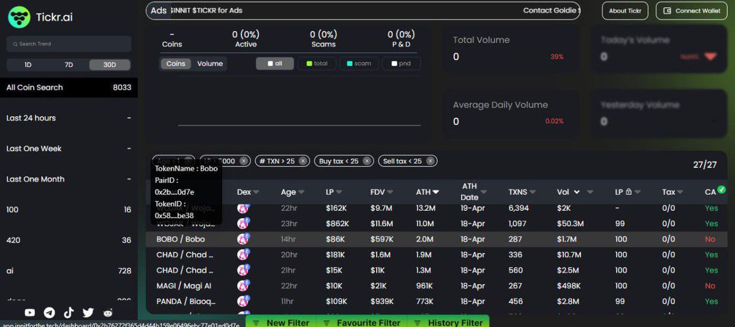The image size is (735, 327).
Task: Click the '$50.3M' volume cell
Action: [x=570, y=224]
